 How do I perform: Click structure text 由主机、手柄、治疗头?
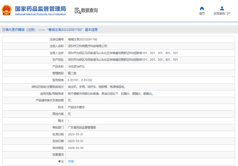82,87
